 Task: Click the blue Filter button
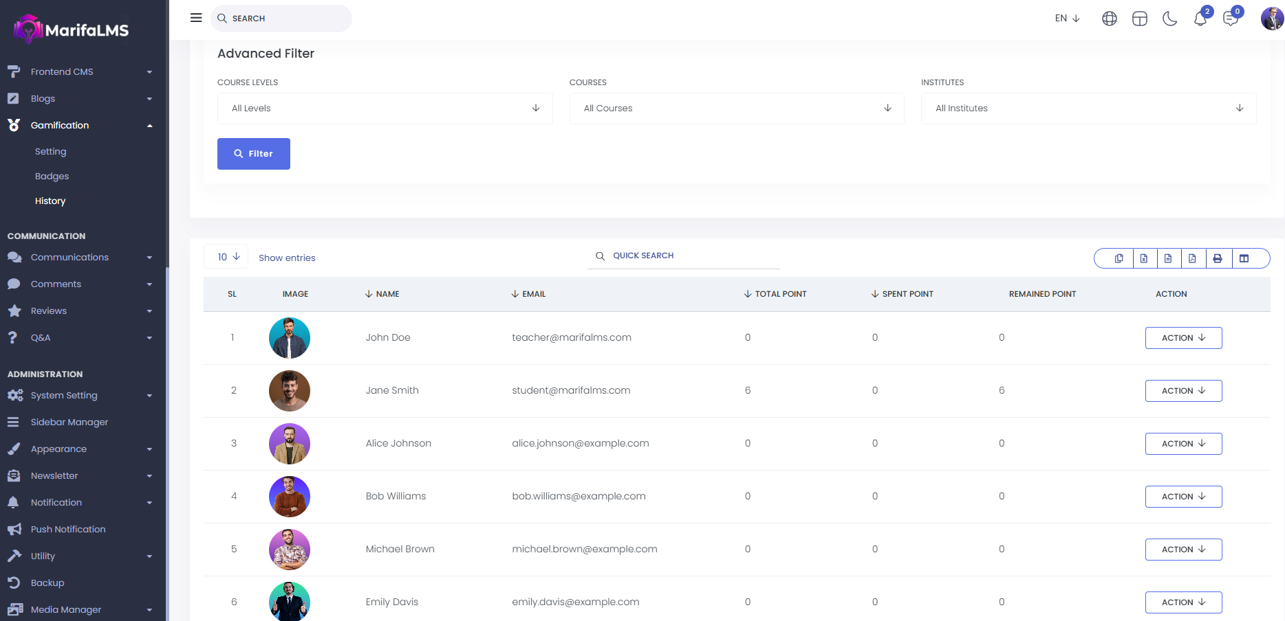[253, 154]
